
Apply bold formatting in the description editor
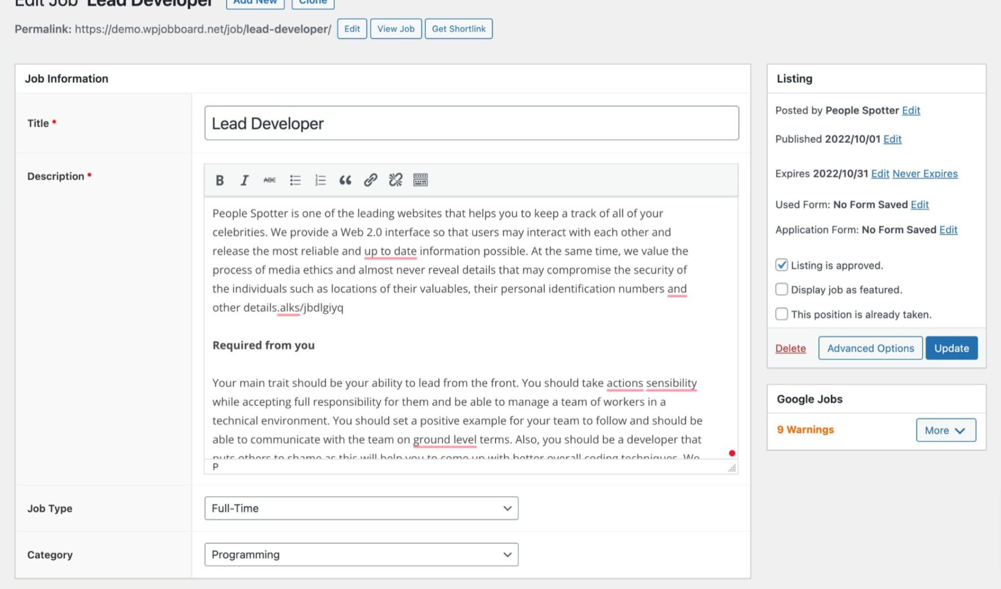coord(219,179)
